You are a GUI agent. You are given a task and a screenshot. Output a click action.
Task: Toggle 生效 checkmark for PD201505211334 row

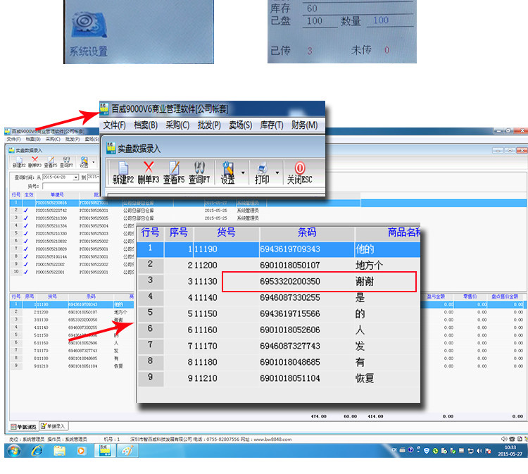click(26, 225)
